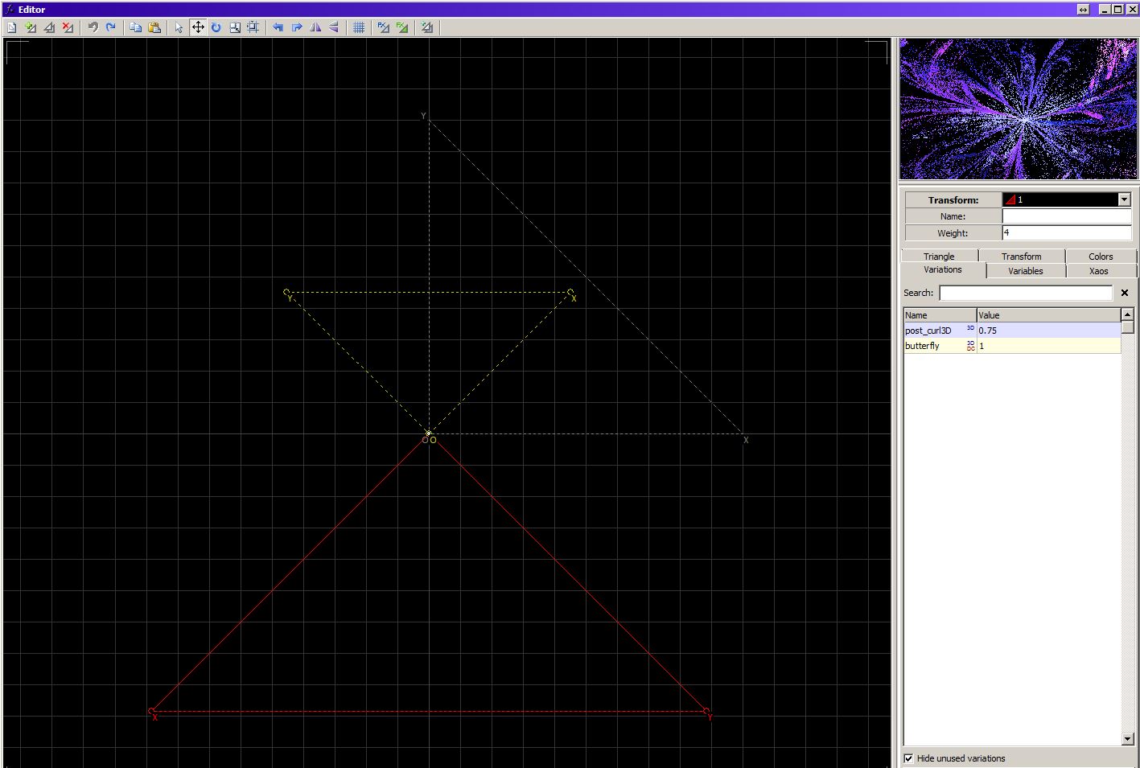The image size is (1140, 768).
Task: Copy the current triangle coordinates
Action: pyautogui.click(x=135, y=27)
